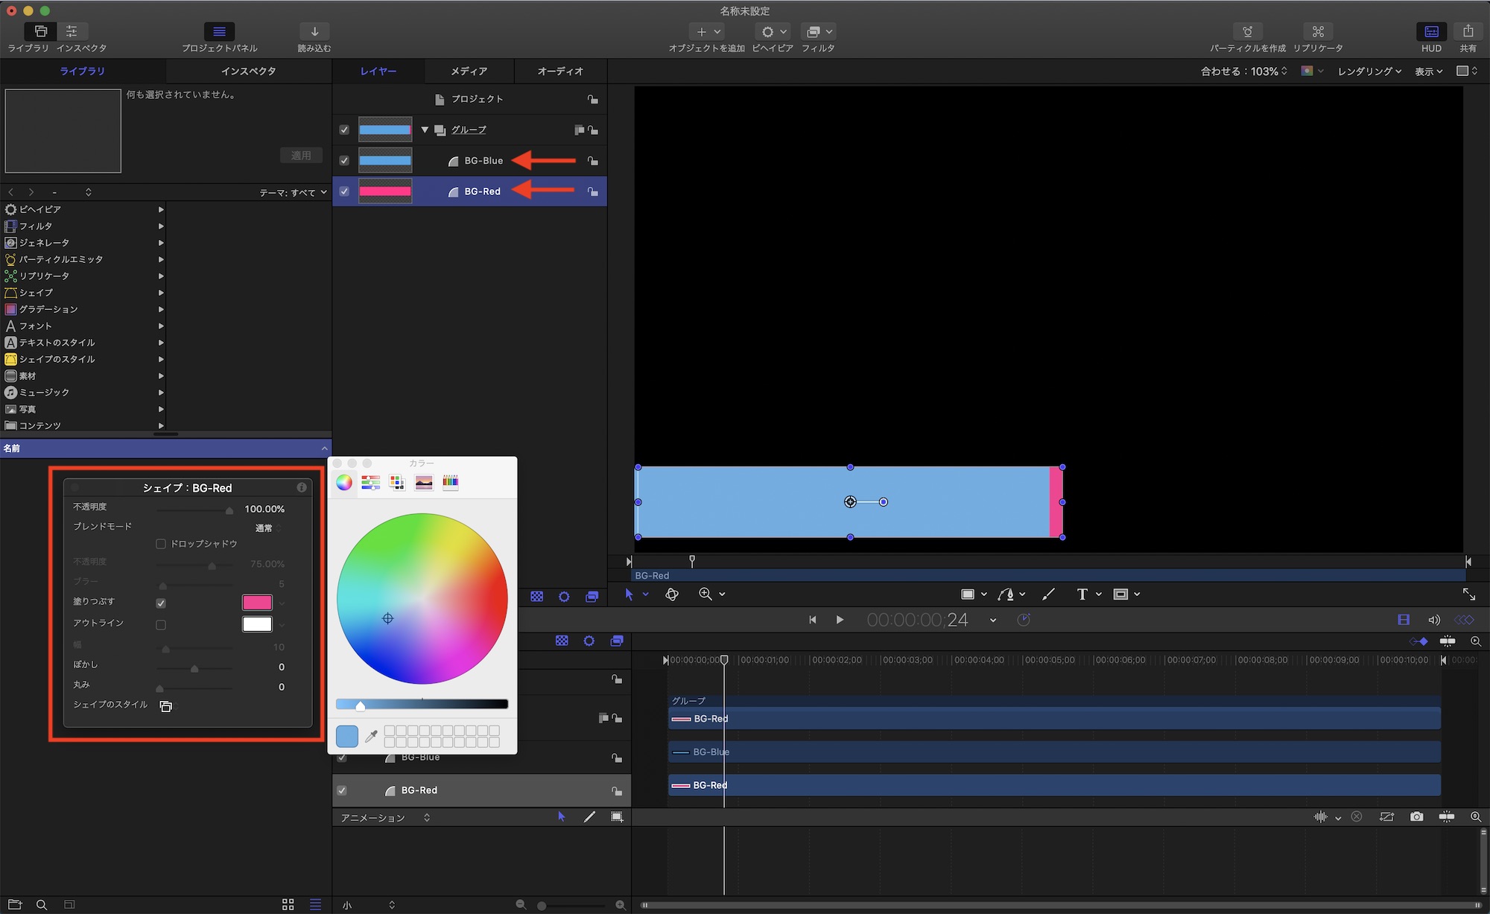Click the pink fill color swatch
The image size is (1490, 914).
click(257, 603)
